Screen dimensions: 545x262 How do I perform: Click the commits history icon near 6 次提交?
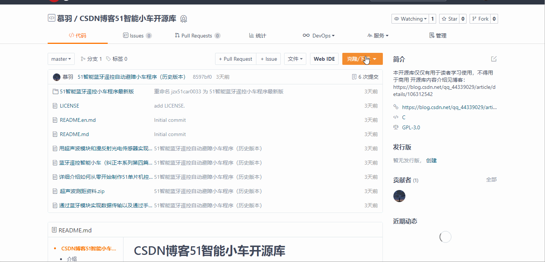[354, 77]
